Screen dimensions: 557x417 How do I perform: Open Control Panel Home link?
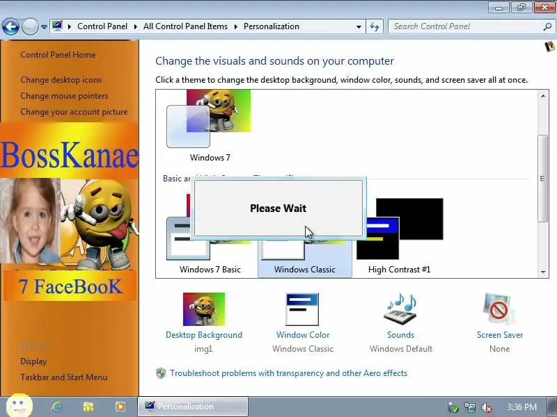(x=58, y=55)
